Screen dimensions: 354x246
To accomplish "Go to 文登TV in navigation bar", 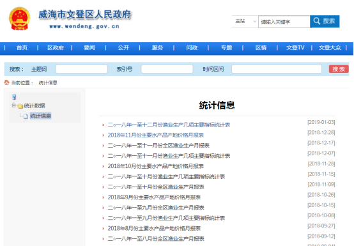I will tap(295, 48).
